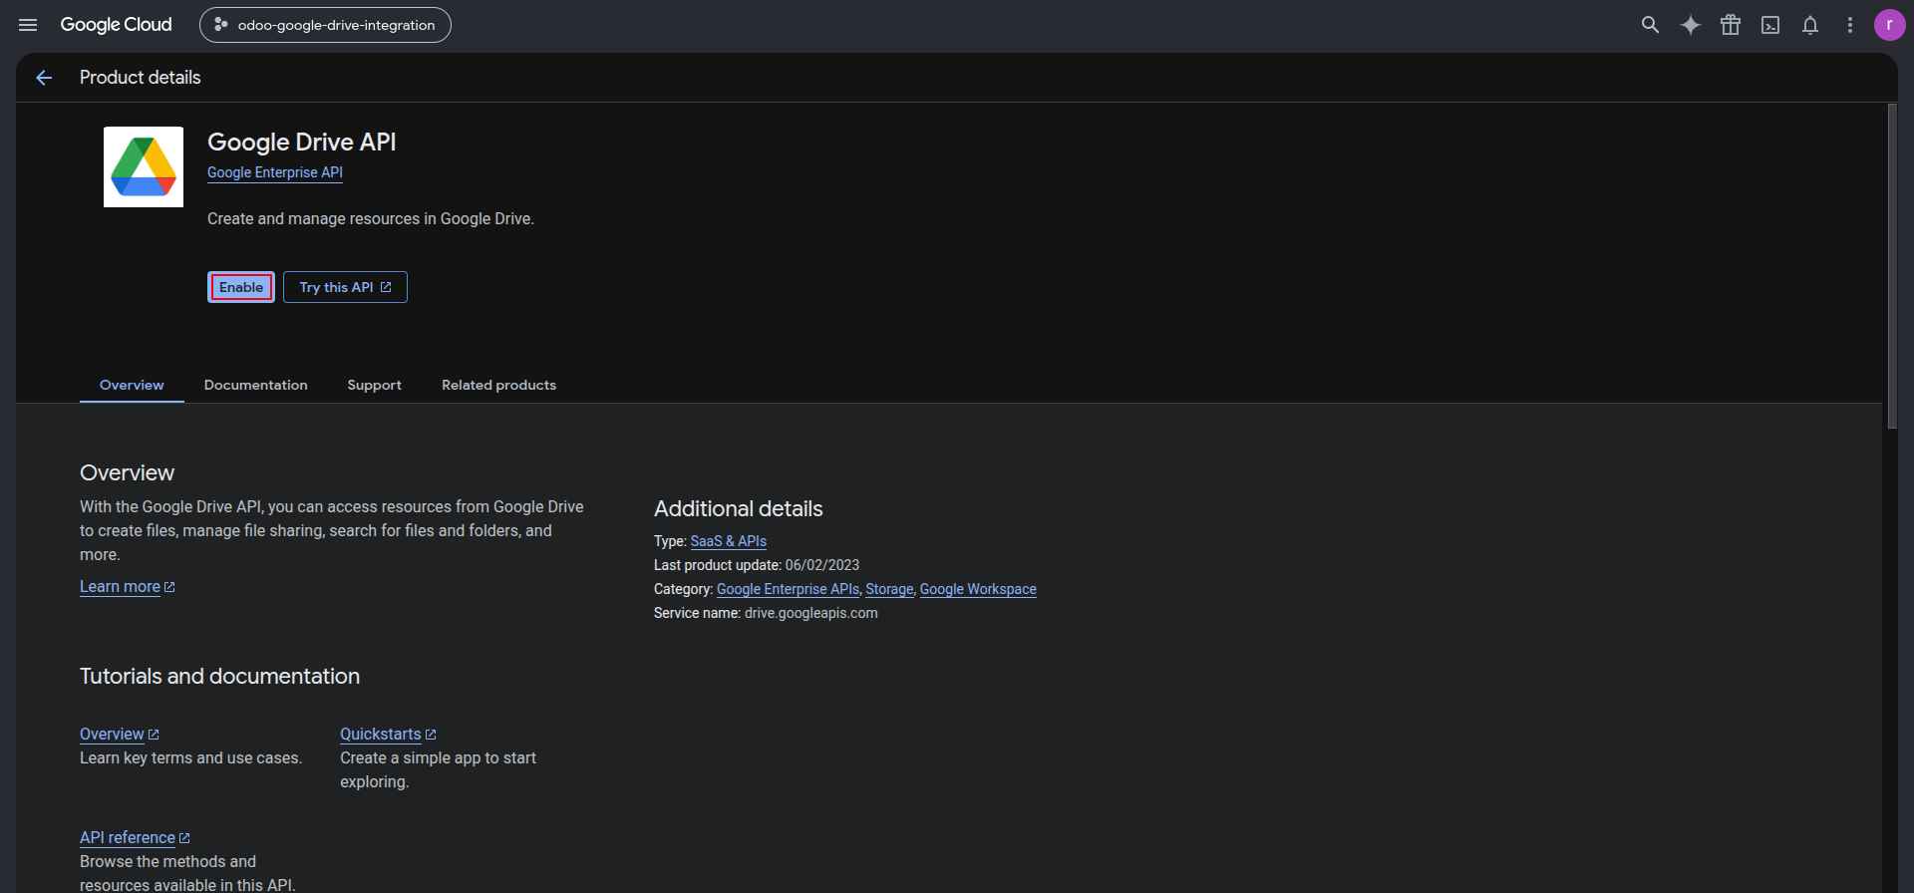Open the Google Enterprise APIs category link

click(788, 589)
